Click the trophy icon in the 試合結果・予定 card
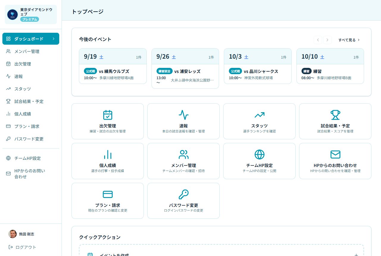 (335, 115)
